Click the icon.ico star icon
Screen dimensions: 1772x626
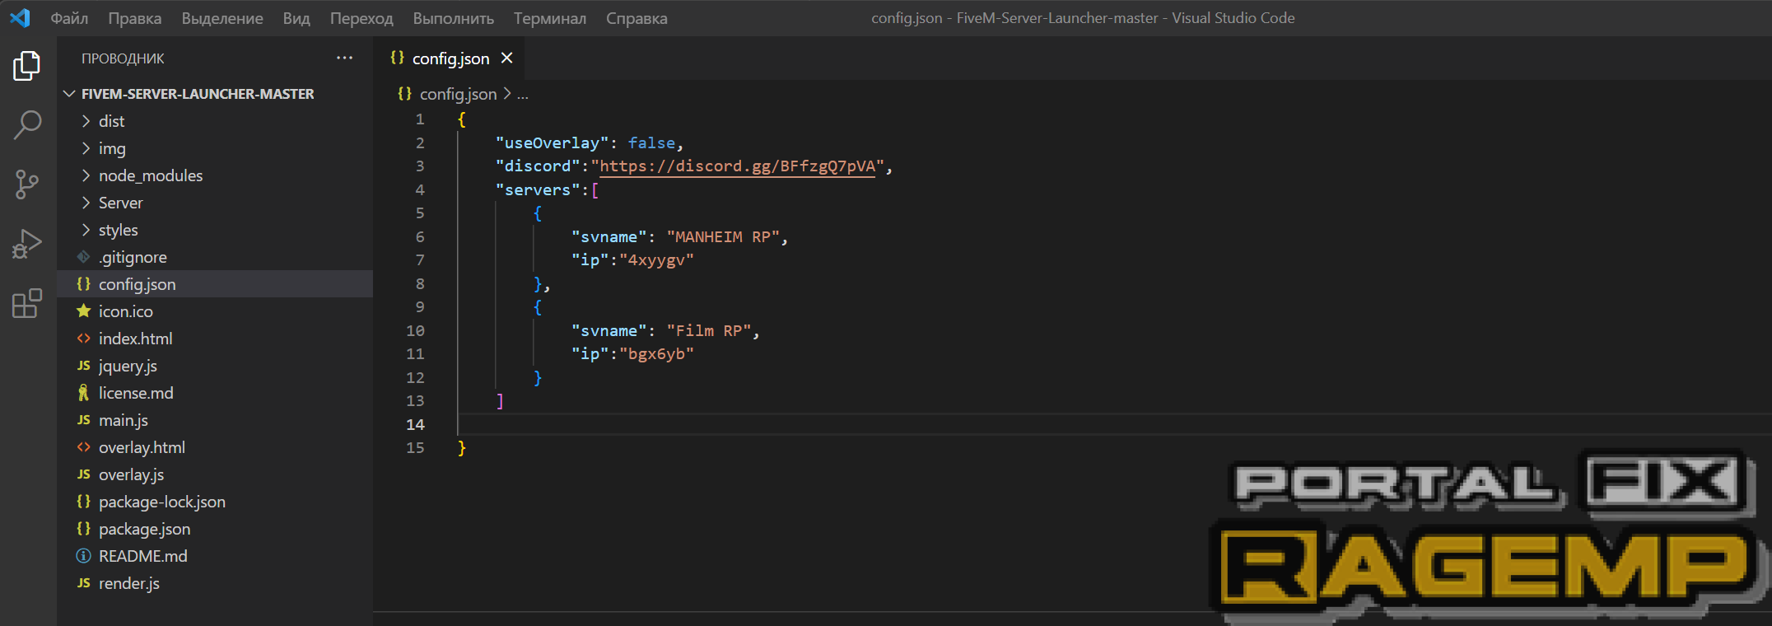[x=83, y=311]
